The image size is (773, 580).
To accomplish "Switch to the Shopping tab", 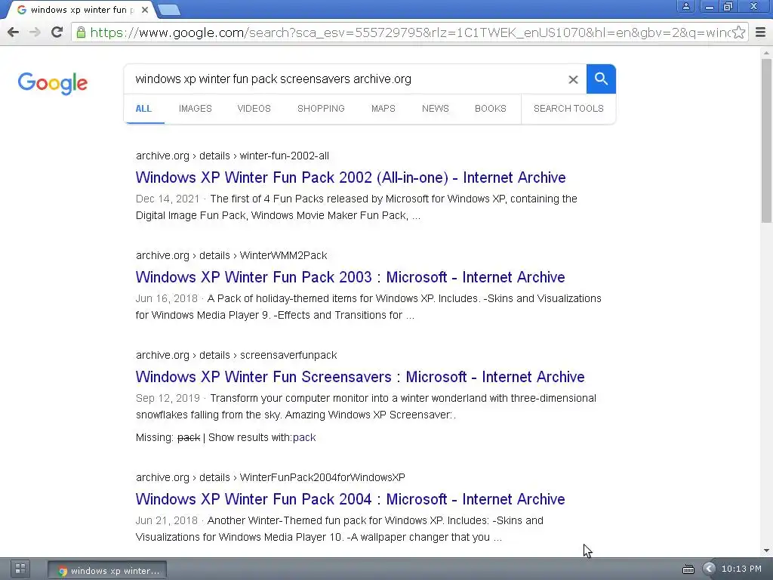I will click(x=321, y=109).
